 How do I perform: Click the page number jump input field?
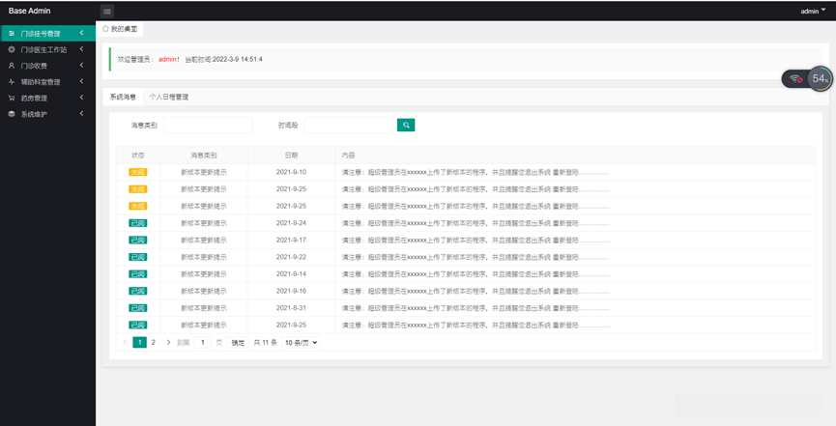click(203, 342)
